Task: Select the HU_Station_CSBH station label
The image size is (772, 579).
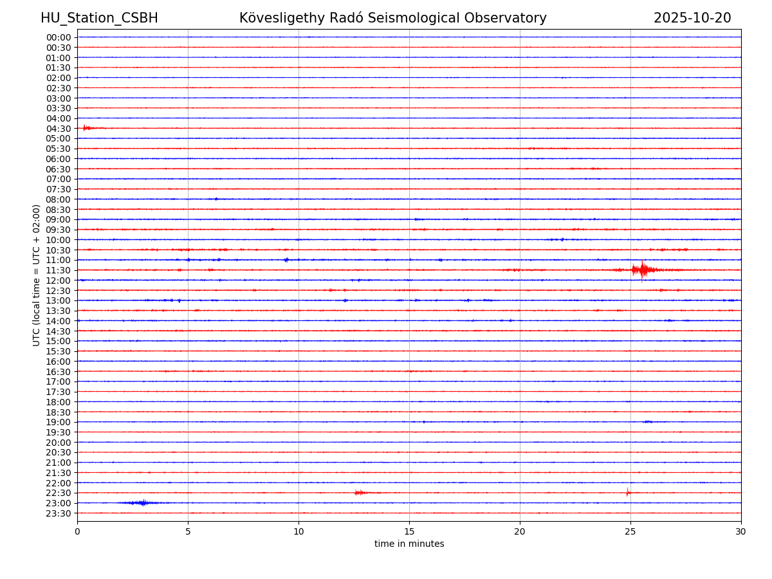Action: (99, 18)
